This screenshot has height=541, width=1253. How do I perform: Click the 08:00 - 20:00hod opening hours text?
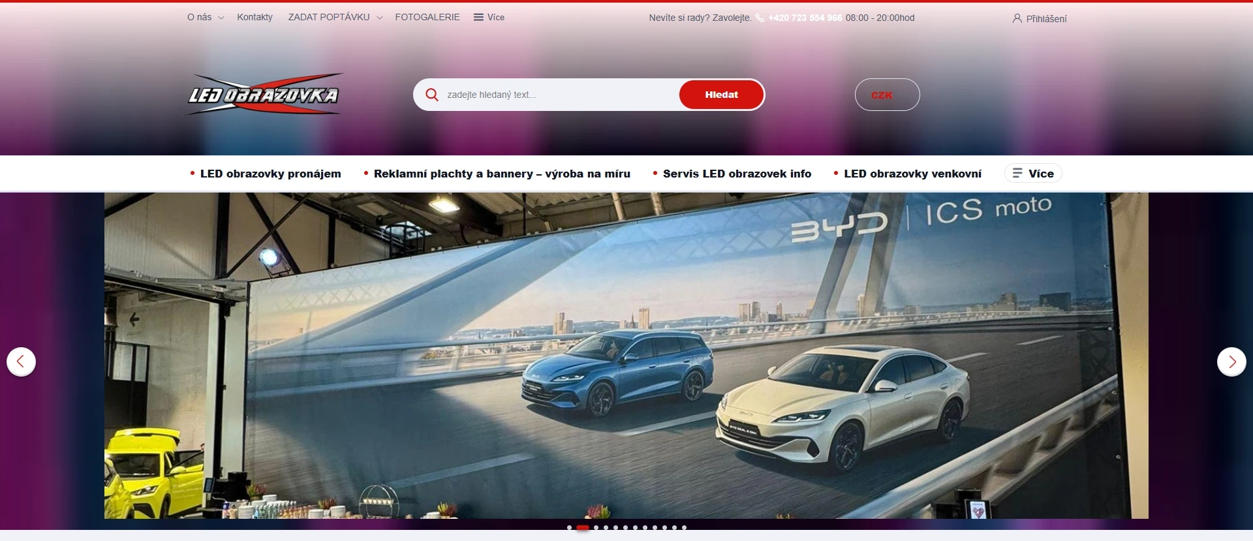[880, 18]
